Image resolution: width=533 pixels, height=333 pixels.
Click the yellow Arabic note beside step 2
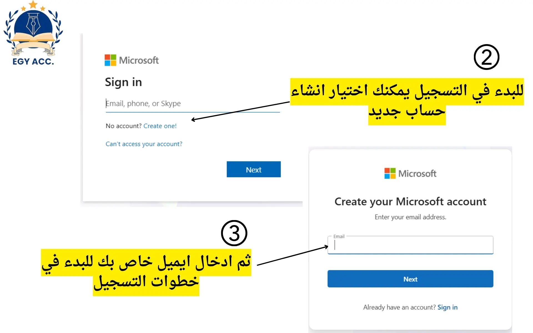[407, 101]
